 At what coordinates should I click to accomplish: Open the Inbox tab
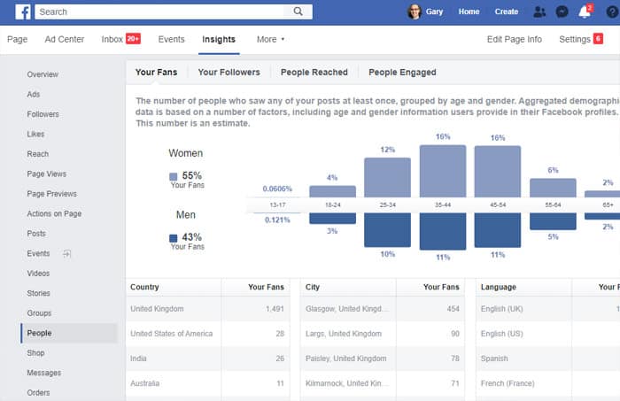[x=120, y=39]
